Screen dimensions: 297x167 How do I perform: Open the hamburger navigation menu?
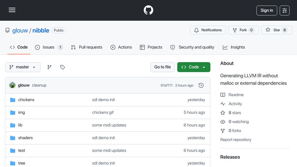point(12,10)
